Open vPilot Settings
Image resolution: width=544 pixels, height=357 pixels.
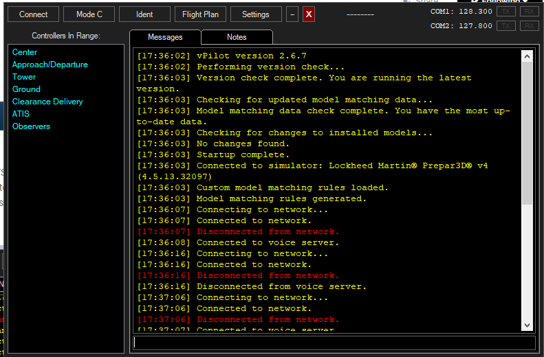(x=256, y=14)
